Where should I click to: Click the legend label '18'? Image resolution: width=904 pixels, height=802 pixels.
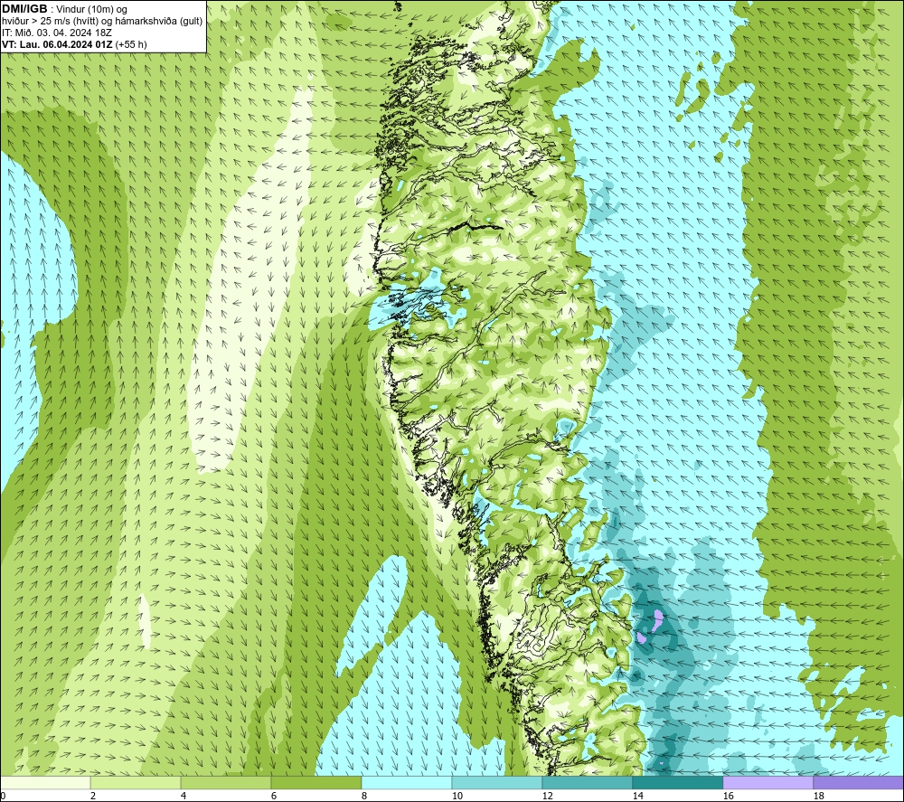(x=818, y=797)
